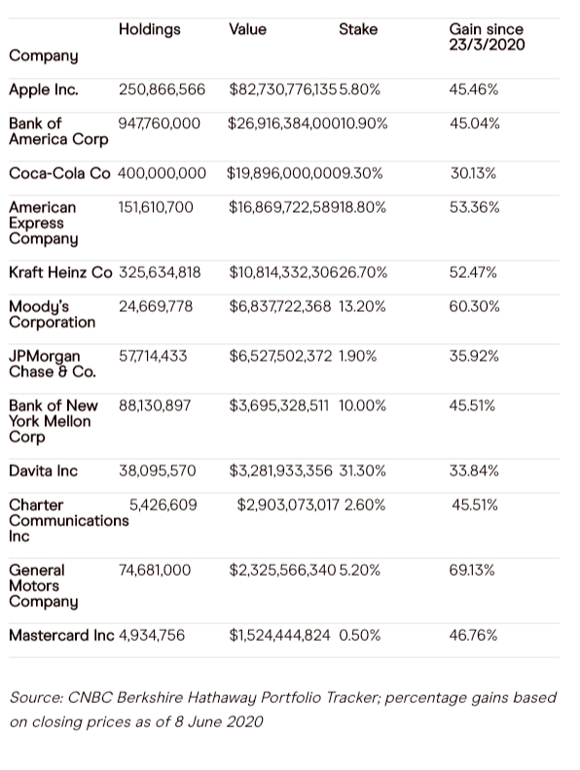The image size is (580, 770).
Task: Select Charter Communications Inc name
Action: 69,520
